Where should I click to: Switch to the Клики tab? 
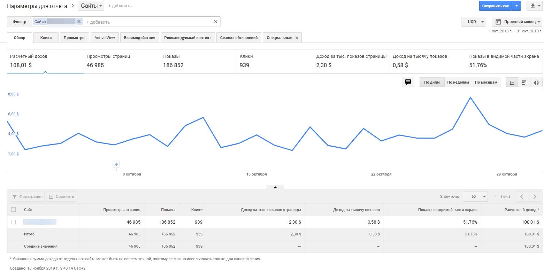pyautogui.click(x=46, y=38)
